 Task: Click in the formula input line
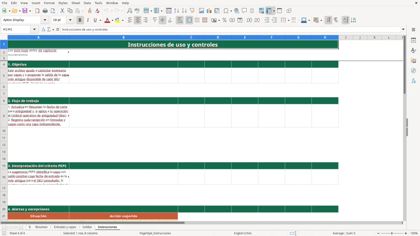click(230, 29)
